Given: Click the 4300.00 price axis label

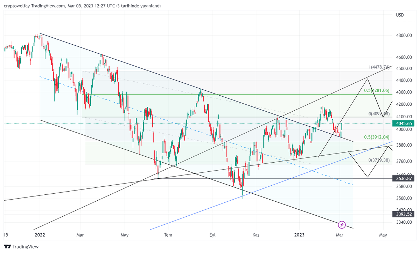Looking at the screenshot, I should coord(404,92).
